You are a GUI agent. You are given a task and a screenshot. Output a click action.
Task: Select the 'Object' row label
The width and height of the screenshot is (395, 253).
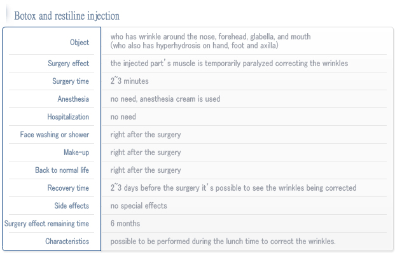click(80, 43)
